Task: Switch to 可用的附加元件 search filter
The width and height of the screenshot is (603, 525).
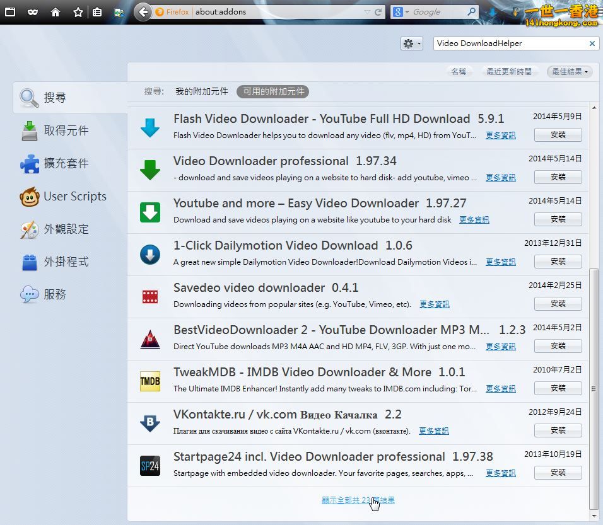Action: tap(273, 91)
